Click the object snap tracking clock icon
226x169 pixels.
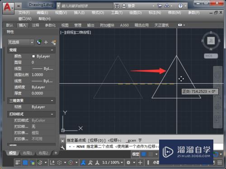click(71, 163)
